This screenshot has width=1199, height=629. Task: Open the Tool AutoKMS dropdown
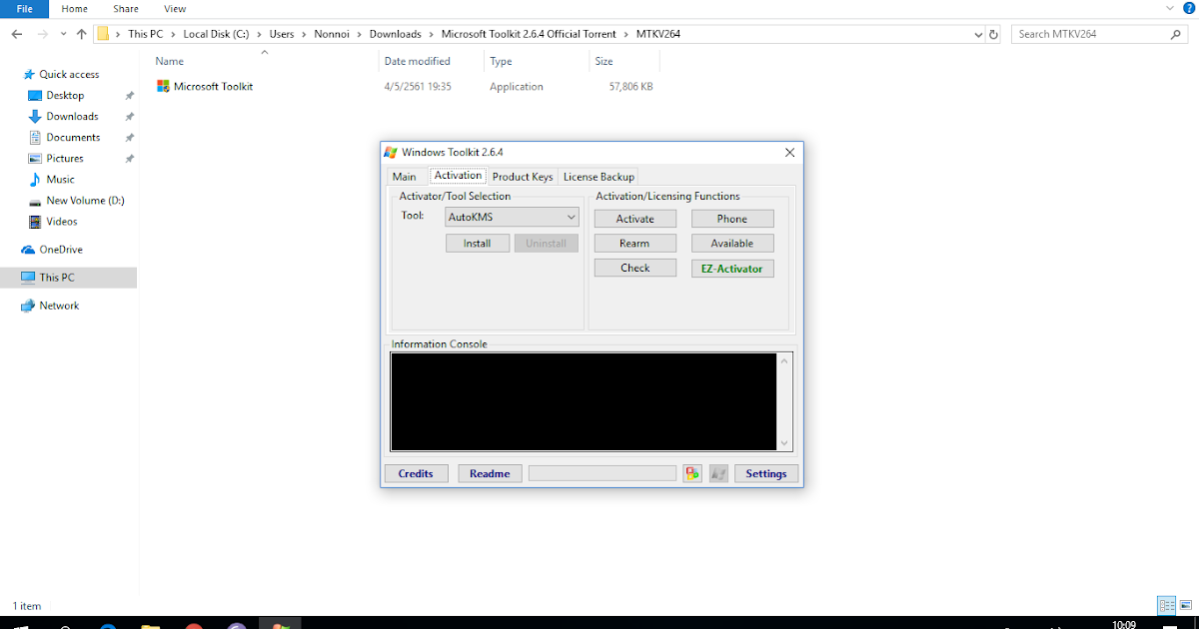click(x=512, y=217)
